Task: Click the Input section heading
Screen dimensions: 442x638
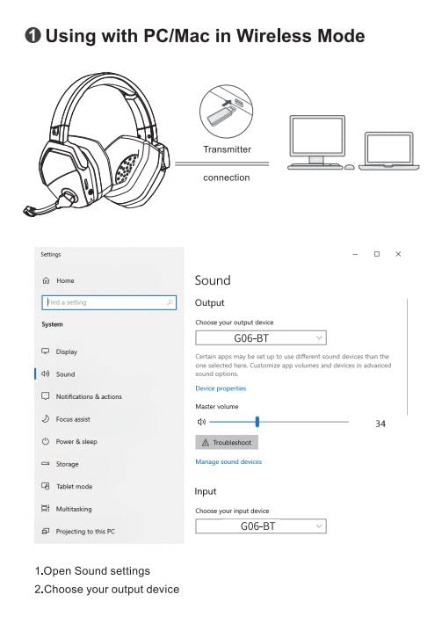Action: [x=206, y=491]
